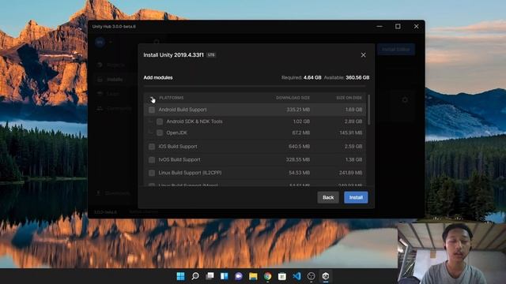This screenshot has height=284, width=506.
Task: Click the Community sidebar icon
Action: pos(100,109)
